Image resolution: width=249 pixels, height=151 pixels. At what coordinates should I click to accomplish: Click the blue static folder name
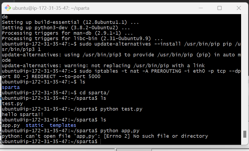pyautogui.click(x=34, y=125)
